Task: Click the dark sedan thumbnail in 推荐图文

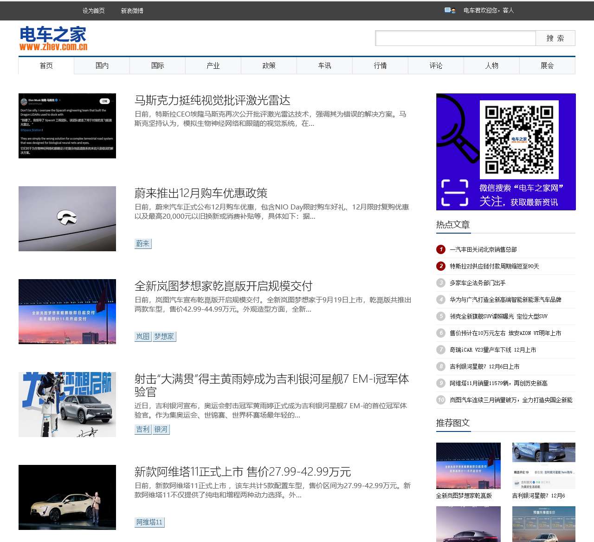Action: (x=468, y=524)
